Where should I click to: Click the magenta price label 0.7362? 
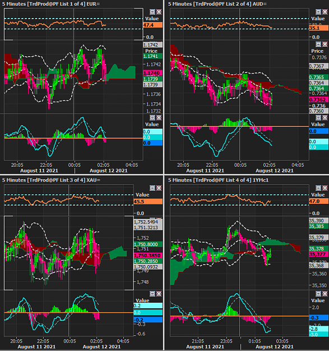tap(319, 99)
